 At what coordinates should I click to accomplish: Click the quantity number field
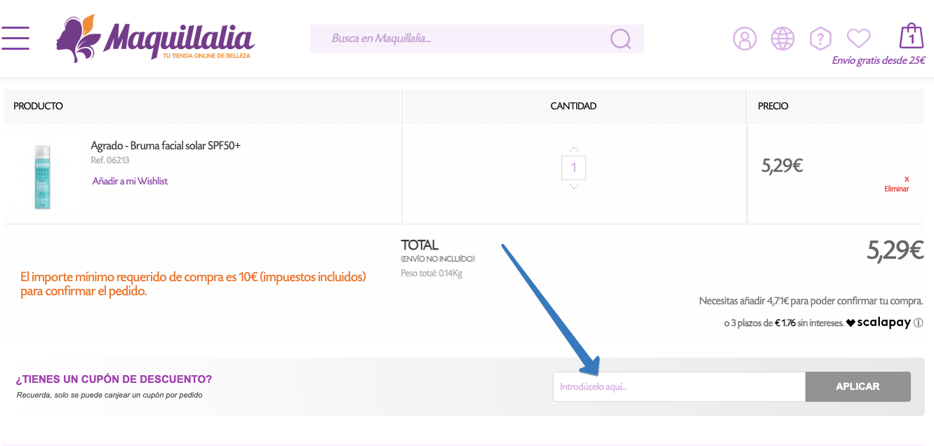574,168
